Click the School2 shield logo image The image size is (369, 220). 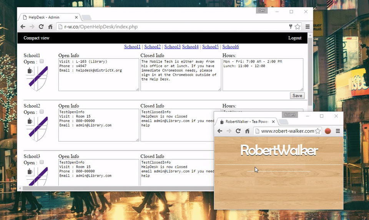37,129
